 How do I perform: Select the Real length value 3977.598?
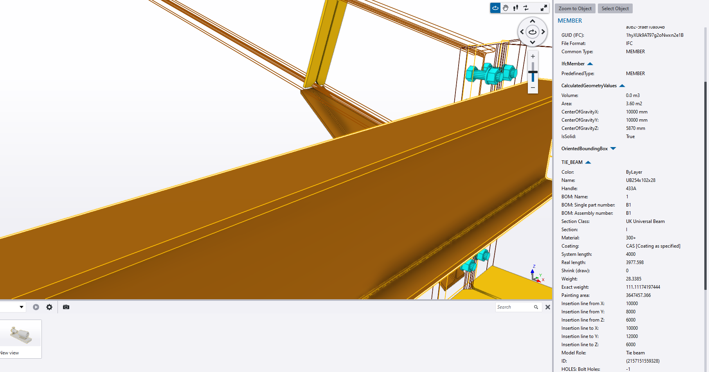click(635, 262)
